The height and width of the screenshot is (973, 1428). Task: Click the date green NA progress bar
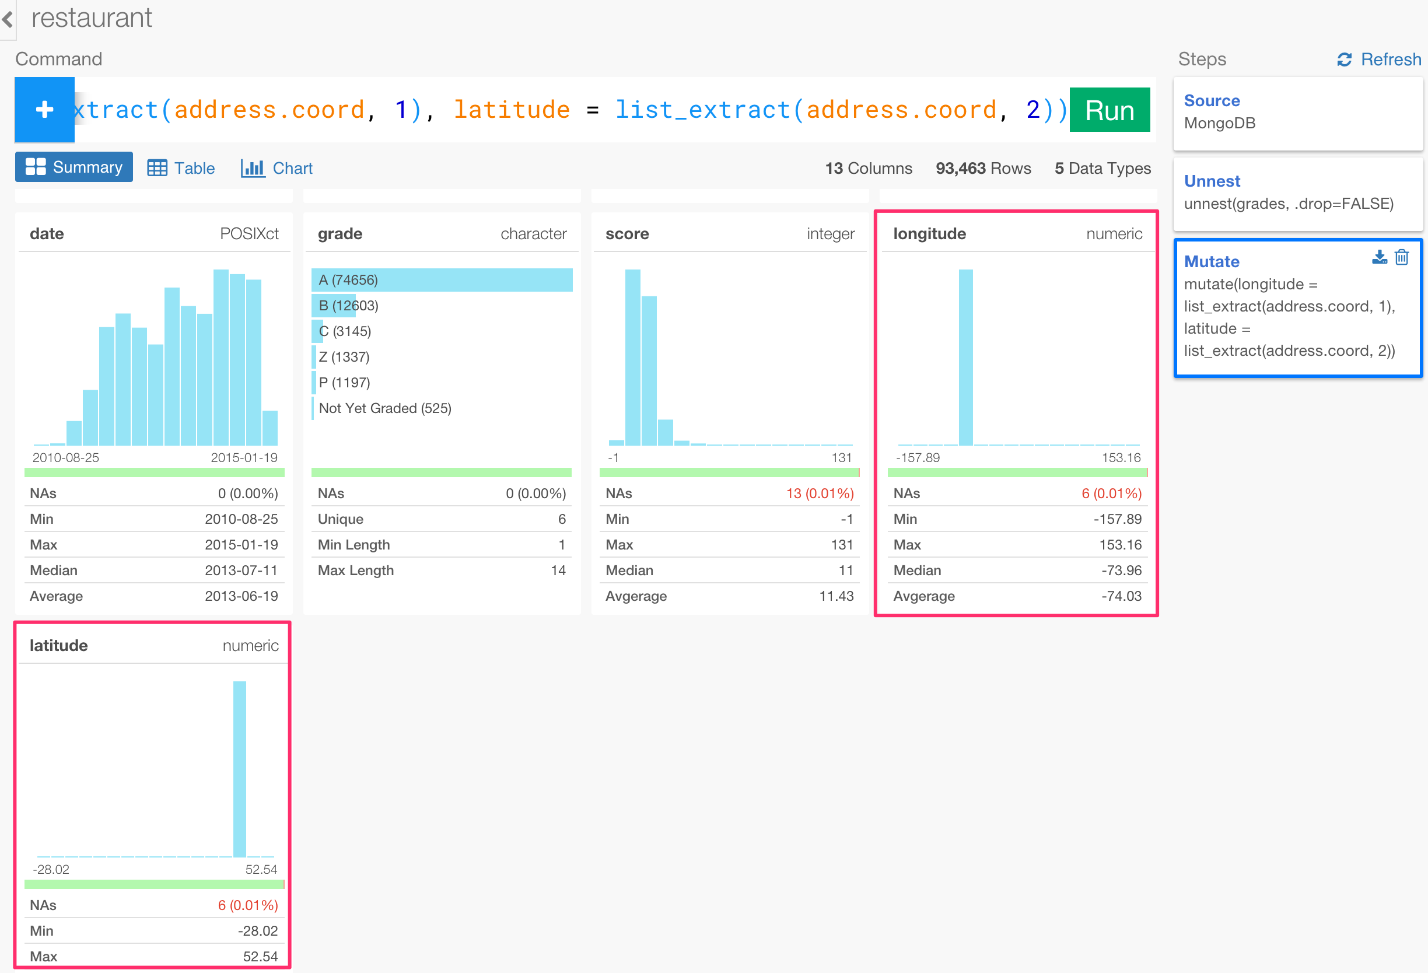(x=154, y=473)
